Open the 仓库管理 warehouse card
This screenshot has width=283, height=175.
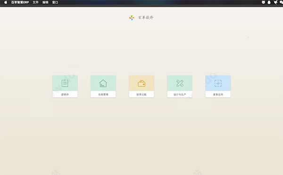(x=103, y=87)
